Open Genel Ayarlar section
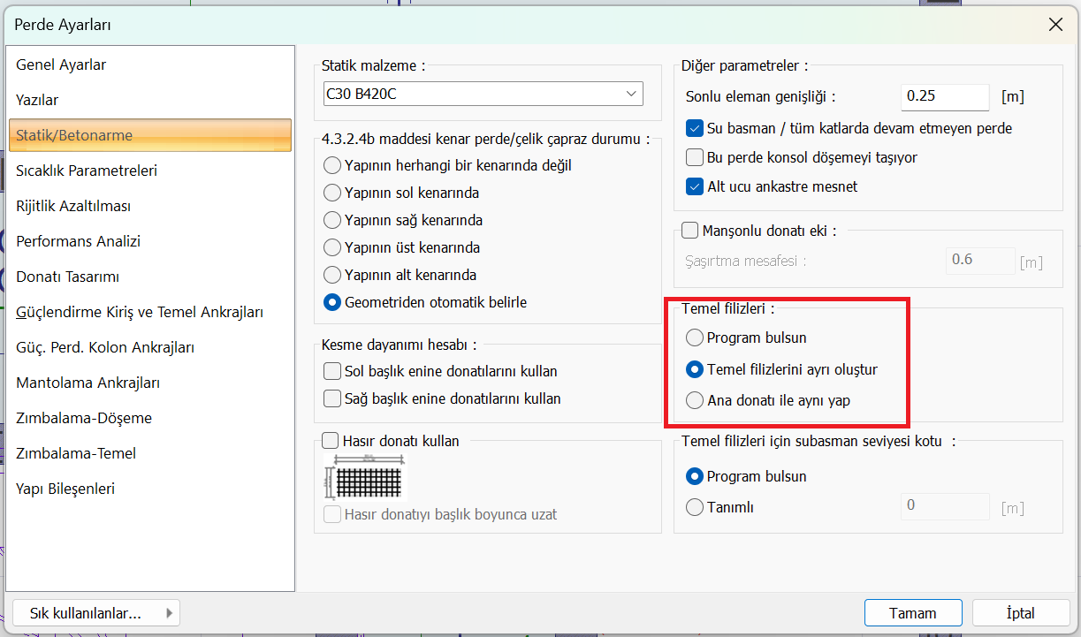The width and height of the screenshot is (1081, 637). [x=61, y=65]
